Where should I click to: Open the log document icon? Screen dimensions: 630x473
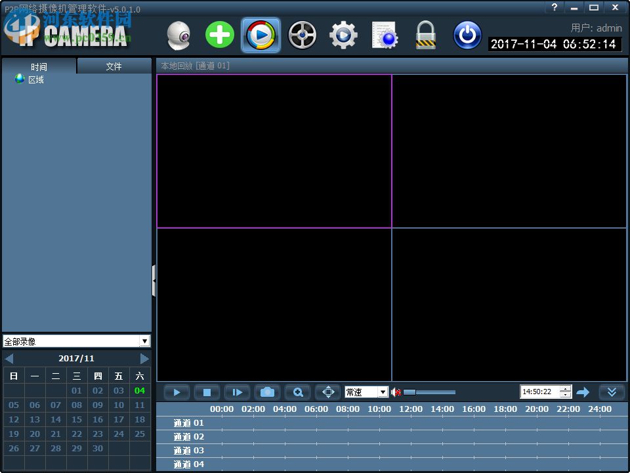(x=385, y=35)
